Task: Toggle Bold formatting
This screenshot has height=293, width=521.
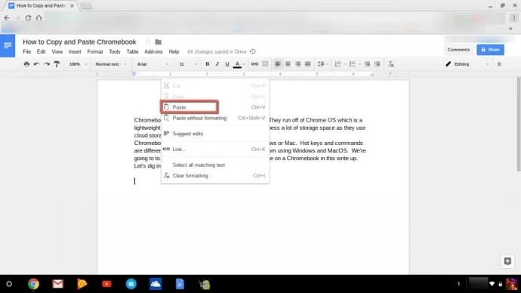Action: coord(207,63)
